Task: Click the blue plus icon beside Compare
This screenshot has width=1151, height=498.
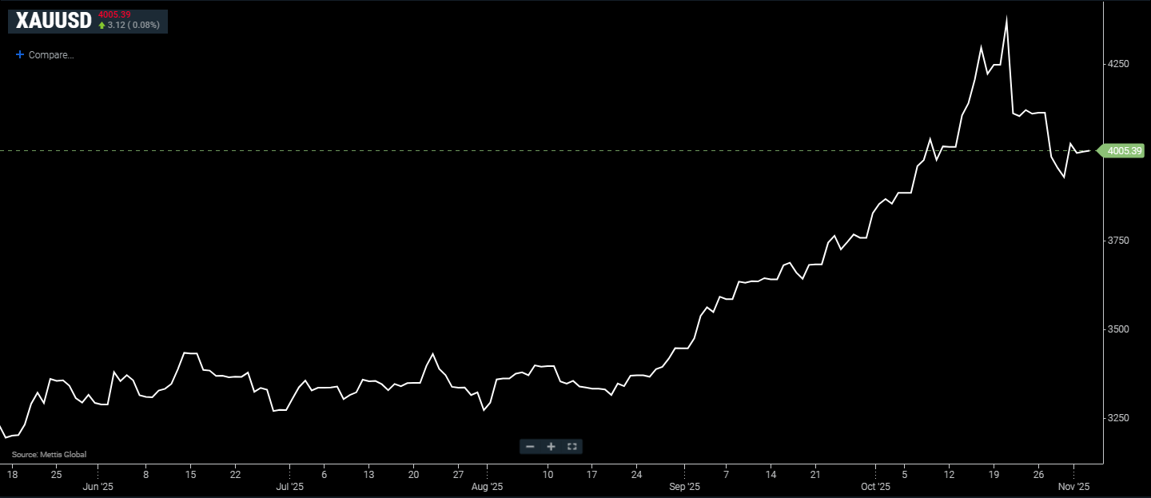Action: 20,55
